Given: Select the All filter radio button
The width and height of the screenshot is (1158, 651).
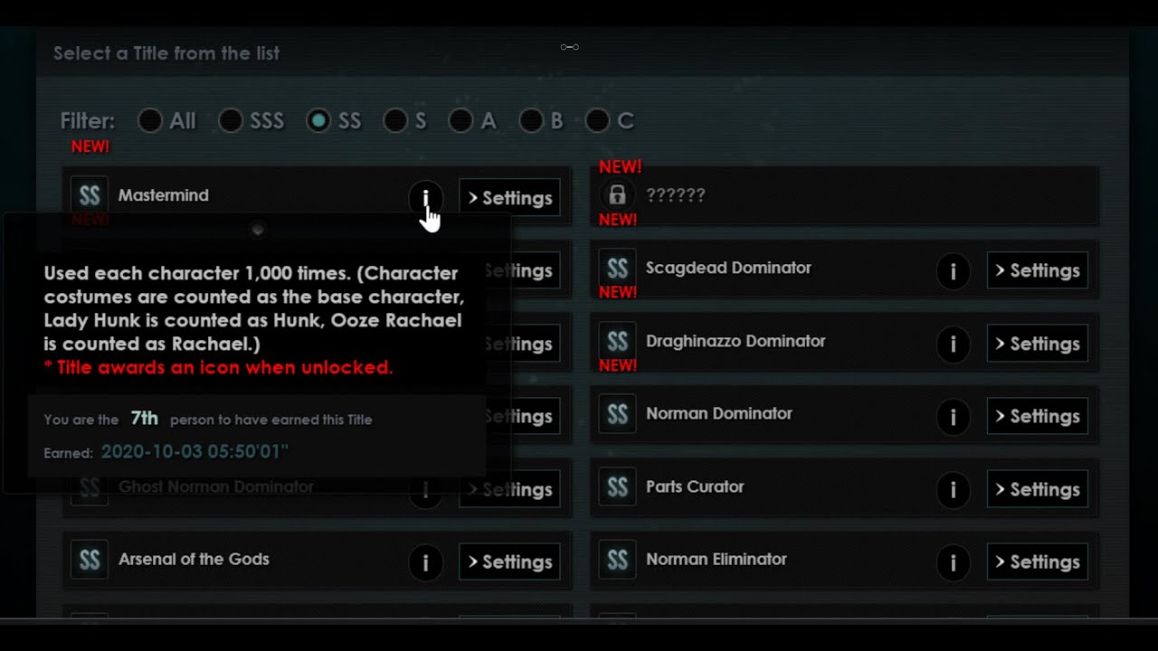Looking at the screenshot, I should point(150,120).
